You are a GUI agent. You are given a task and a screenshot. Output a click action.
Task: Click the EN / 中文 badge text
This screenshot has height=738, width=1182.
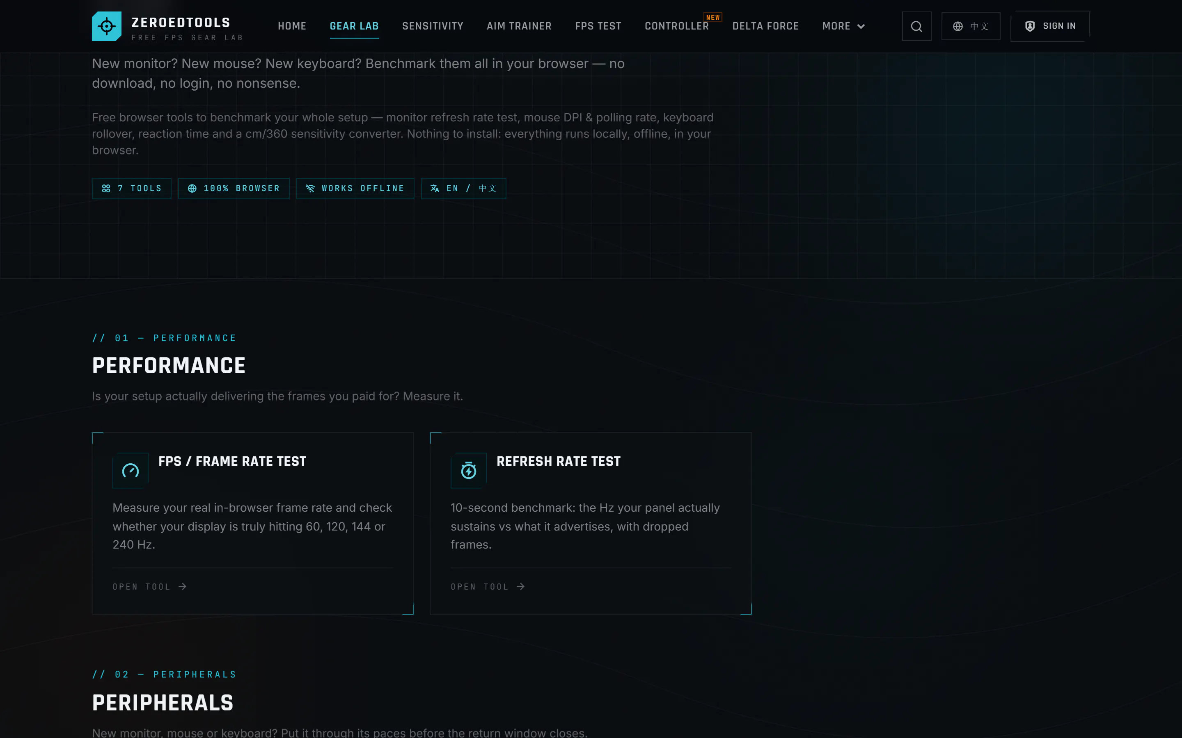(x=471, y=189)
